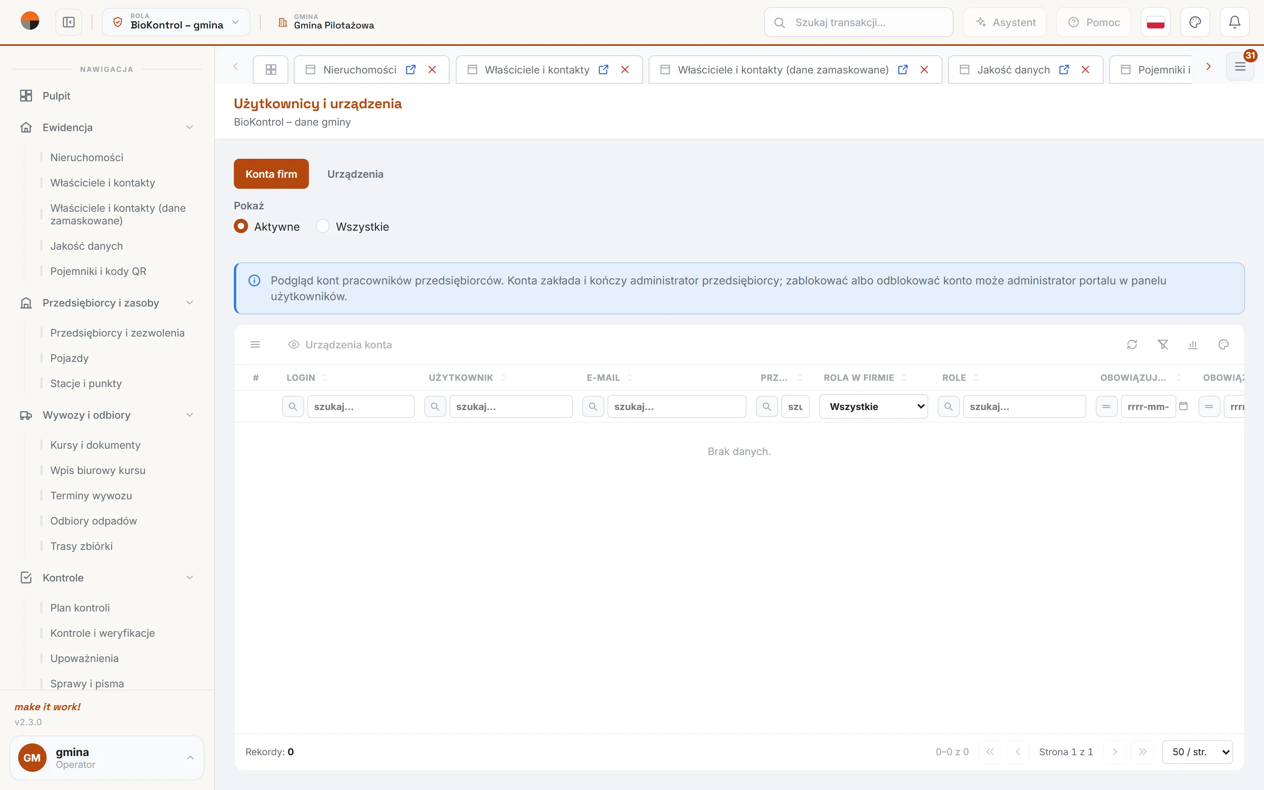1264x790 pixels.
Task: Open Rola w firmie Wszystkie filter dropdown
Action: [873, 406]
